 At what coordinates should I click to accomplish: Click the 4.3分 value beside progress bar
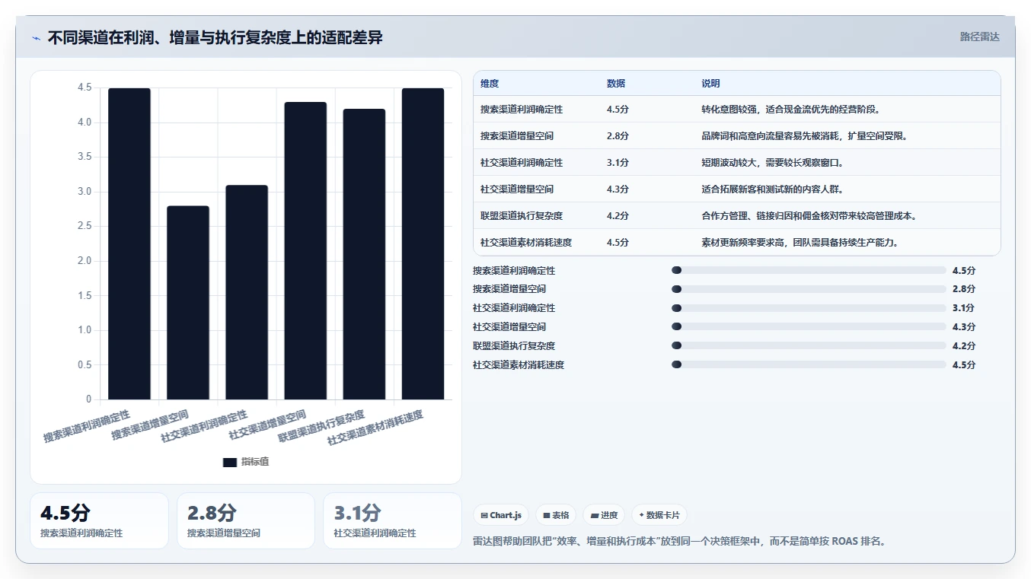pyautogui.click(x=963, y=326)
